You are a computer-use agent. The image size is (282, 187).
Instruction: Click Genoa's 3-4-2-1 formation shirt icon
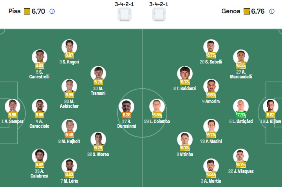pyautogui.click(x=159, y=15)
